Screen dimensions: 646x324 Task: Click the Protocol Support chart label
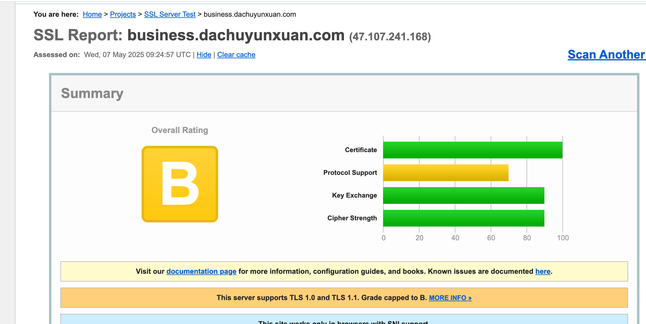350,173
